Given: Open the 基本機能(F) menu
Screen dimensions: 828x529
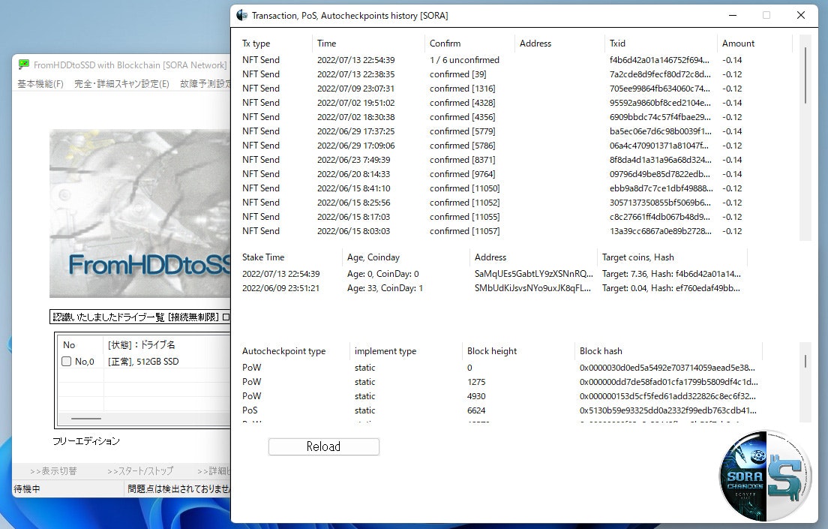Looking at the screenshot, I should [x=40, y=83].
